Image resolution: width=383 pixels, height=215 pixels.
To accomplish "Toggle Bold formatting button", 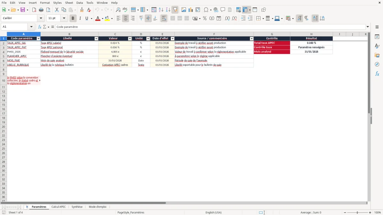I will click(73, 18).
